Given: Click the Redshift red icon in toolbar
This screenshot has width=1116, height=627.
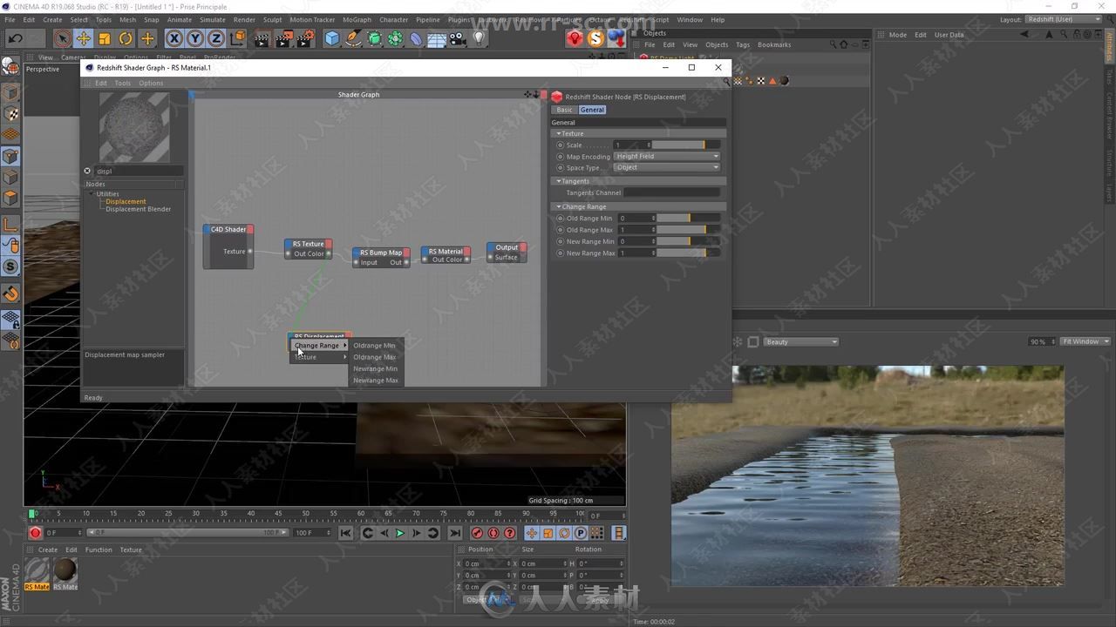Looking at the screenshot, I should [x=575, y=38].
